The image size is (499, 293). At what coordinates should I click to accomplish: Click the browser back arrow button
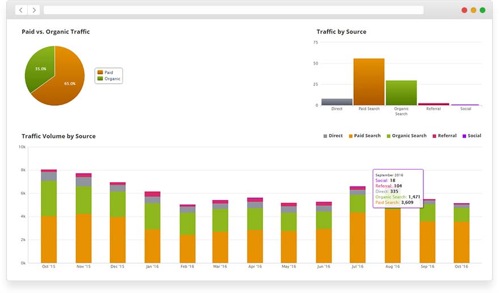point(22,10)
